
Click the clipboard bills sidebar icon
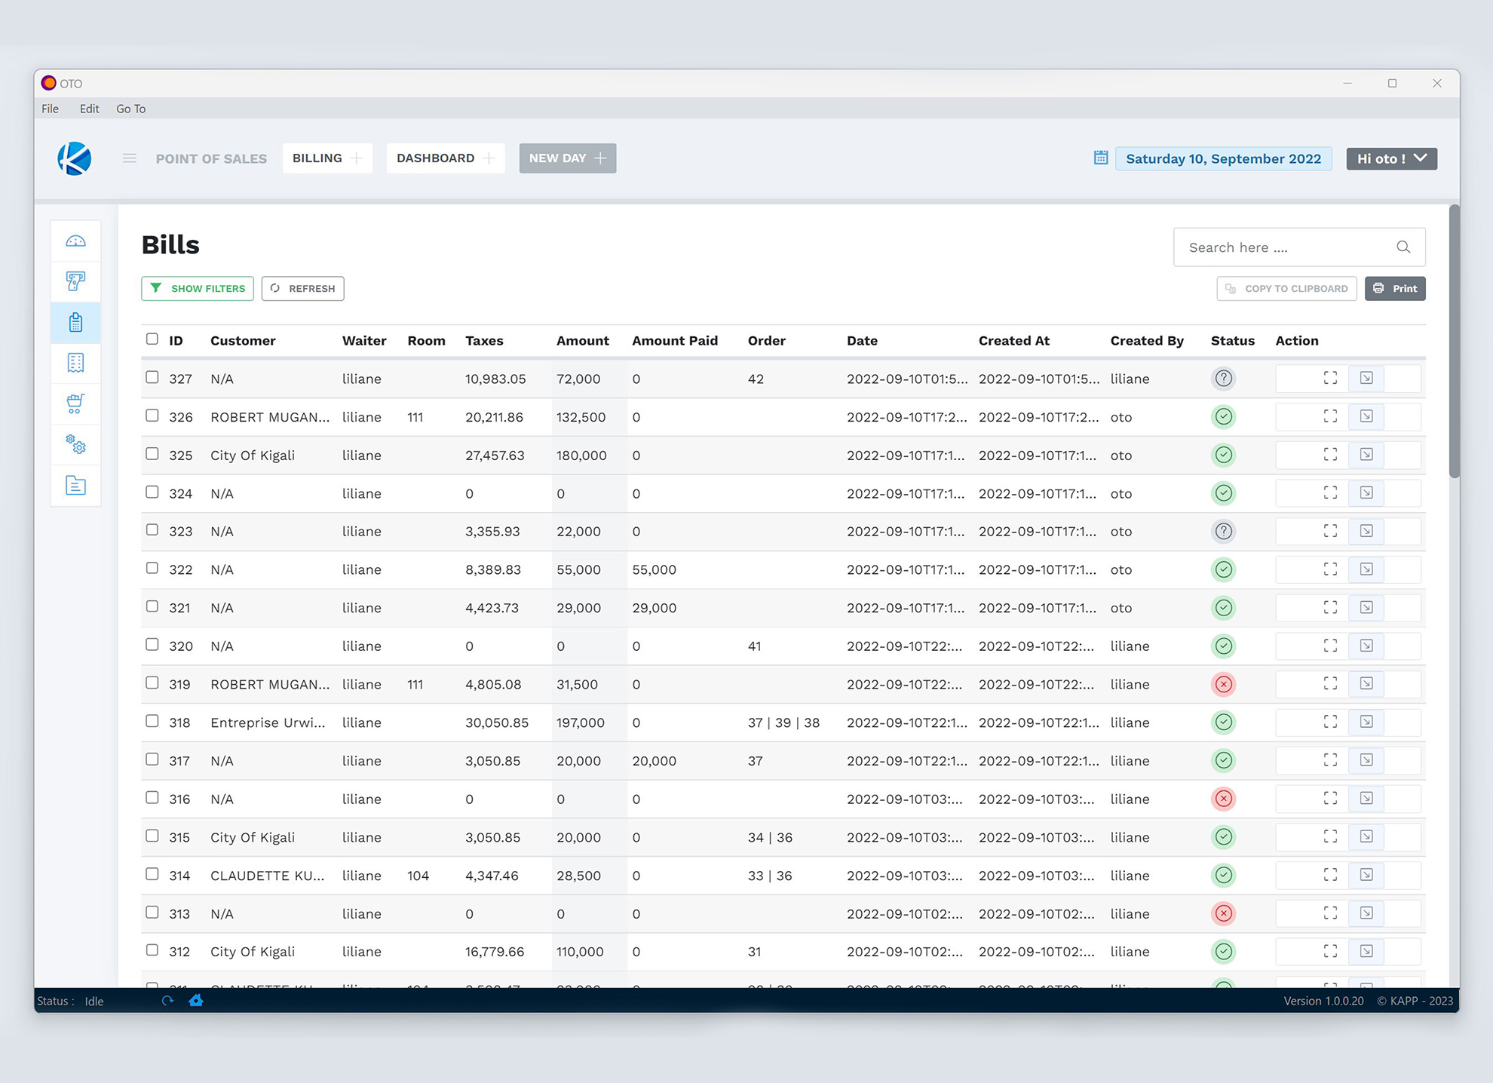click(75, 323)
